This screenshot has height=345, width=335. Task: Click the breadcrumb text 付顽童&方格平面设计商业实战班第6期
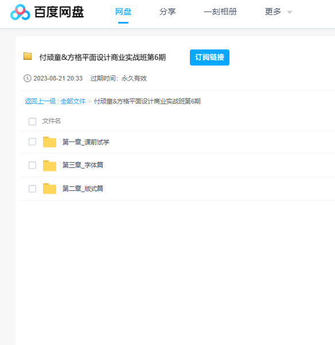pyautogui.click(x=147, y=101)
